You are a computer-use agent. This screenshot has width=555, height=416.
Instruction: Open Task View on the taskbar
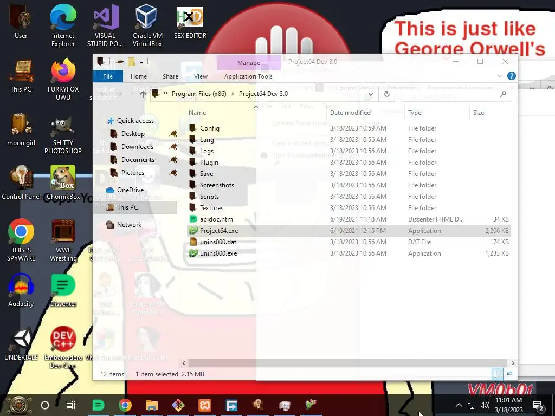point(71,405)
